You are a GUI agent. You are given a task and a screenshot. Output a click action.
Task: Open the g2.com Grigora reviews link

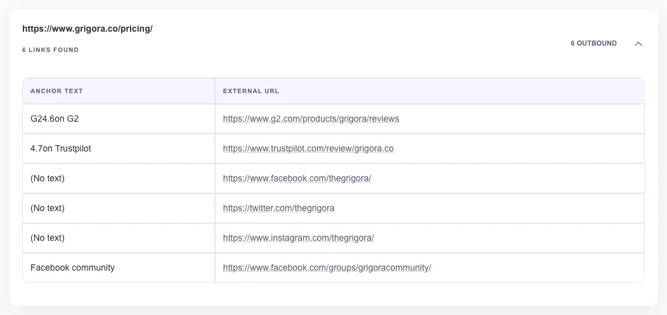click(311, 119)
